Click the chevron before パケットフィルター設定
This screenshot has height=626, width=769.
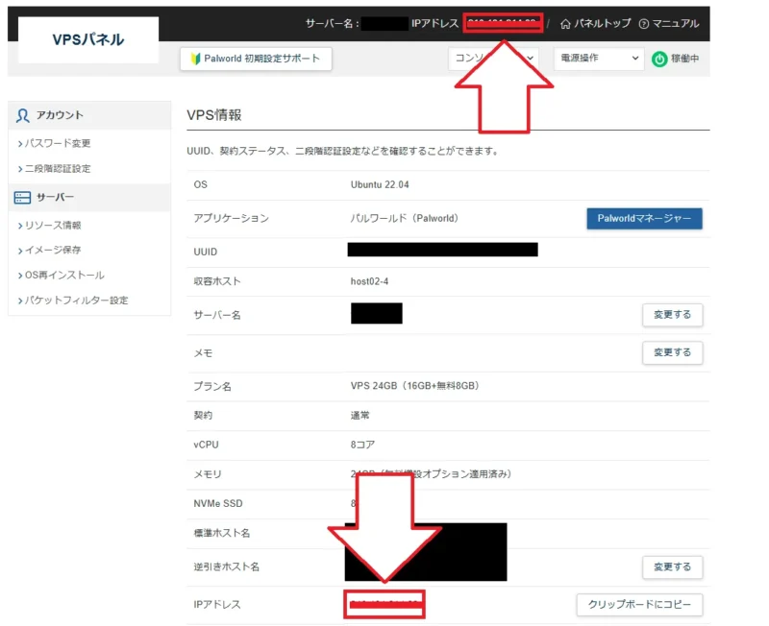(x=20, y=301)
